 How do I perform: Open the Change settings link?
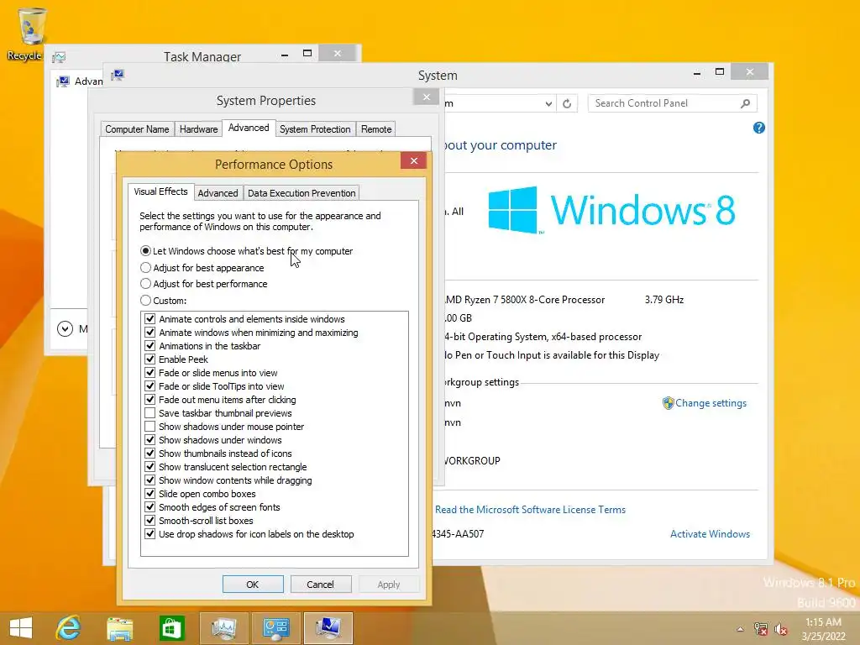[x=711, y=403]
